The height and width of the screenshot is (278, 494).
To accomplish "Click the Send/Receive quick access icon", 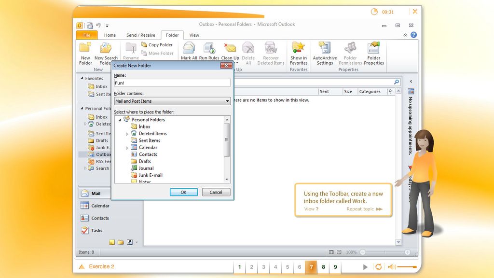I will (90, 26).
